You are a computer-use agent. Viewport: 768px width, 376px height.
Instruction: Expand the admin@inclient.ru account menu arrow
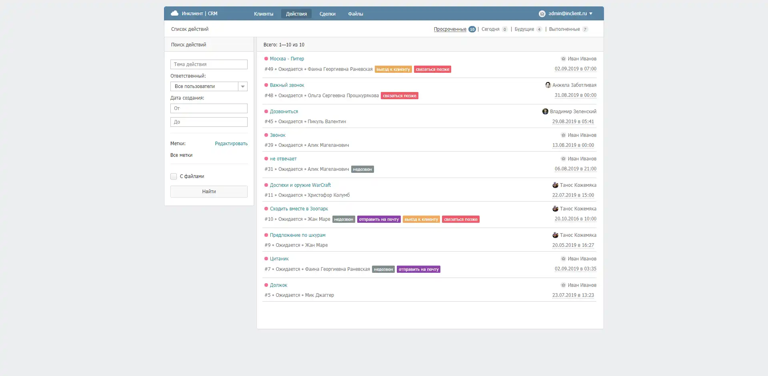591,14
